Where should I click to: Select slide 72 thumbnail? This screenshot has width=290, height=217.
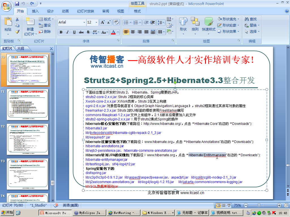point(27,139)
